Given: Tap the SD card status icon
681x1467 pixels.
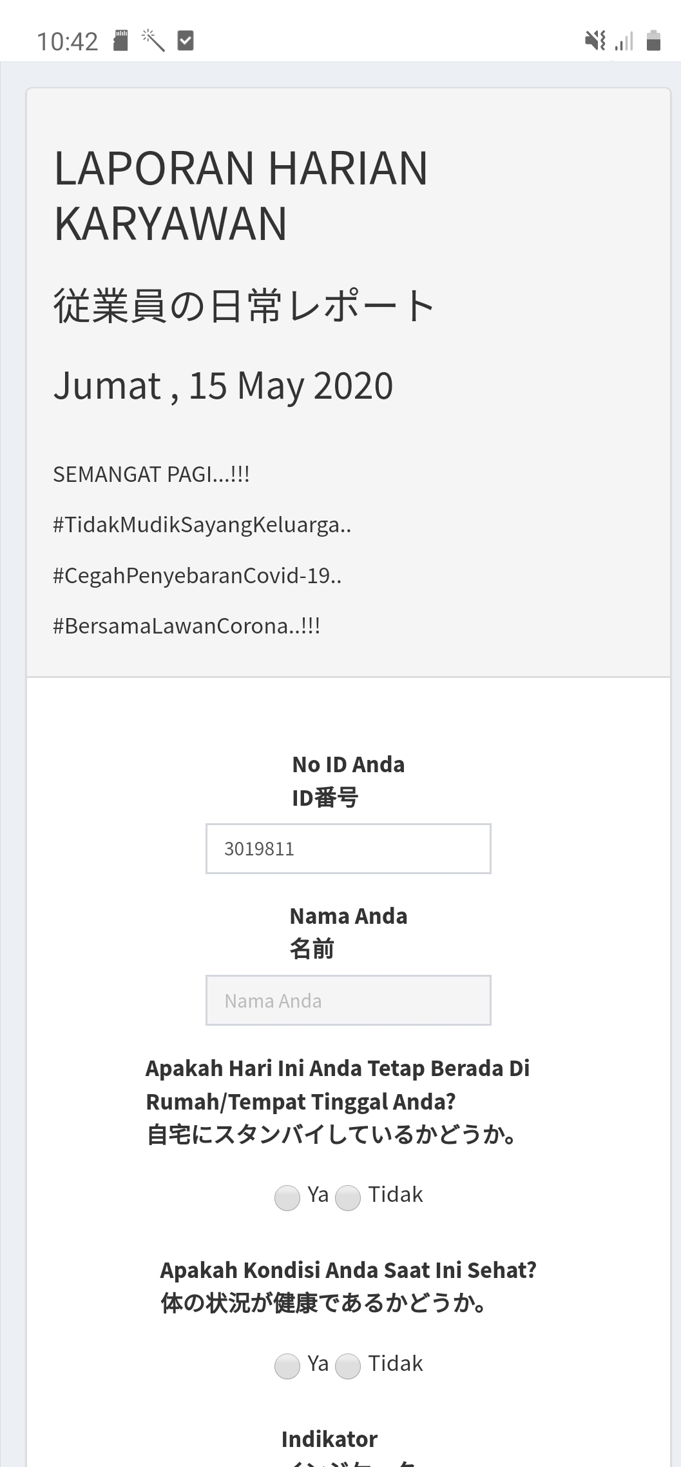Looking at the screenshot, I should coord(120,41).
